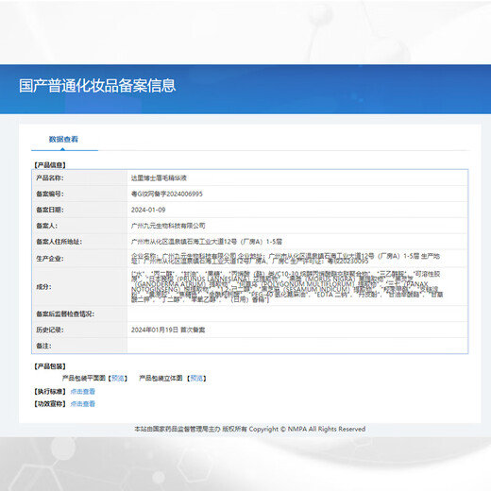
Task: Select product name 达里博士眉毛精华液 text
Action: [x=159, y=178]
